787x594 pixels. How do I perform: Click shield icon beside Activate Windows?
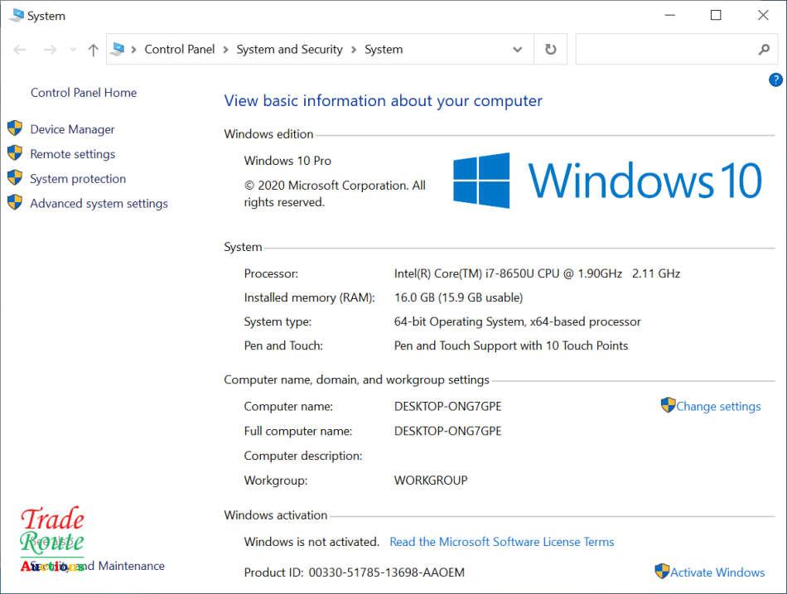(x=662, y=572)
